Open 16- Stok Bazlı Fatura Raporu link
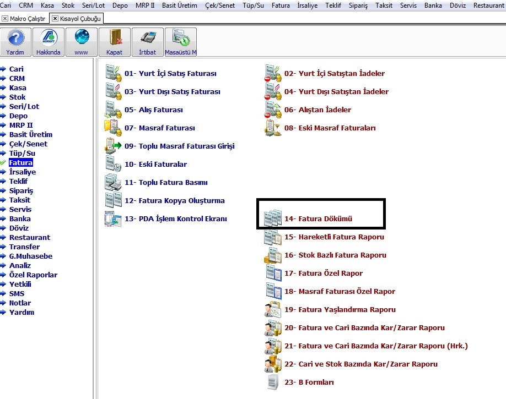This screenshot has height=399, width=506. 335,255
